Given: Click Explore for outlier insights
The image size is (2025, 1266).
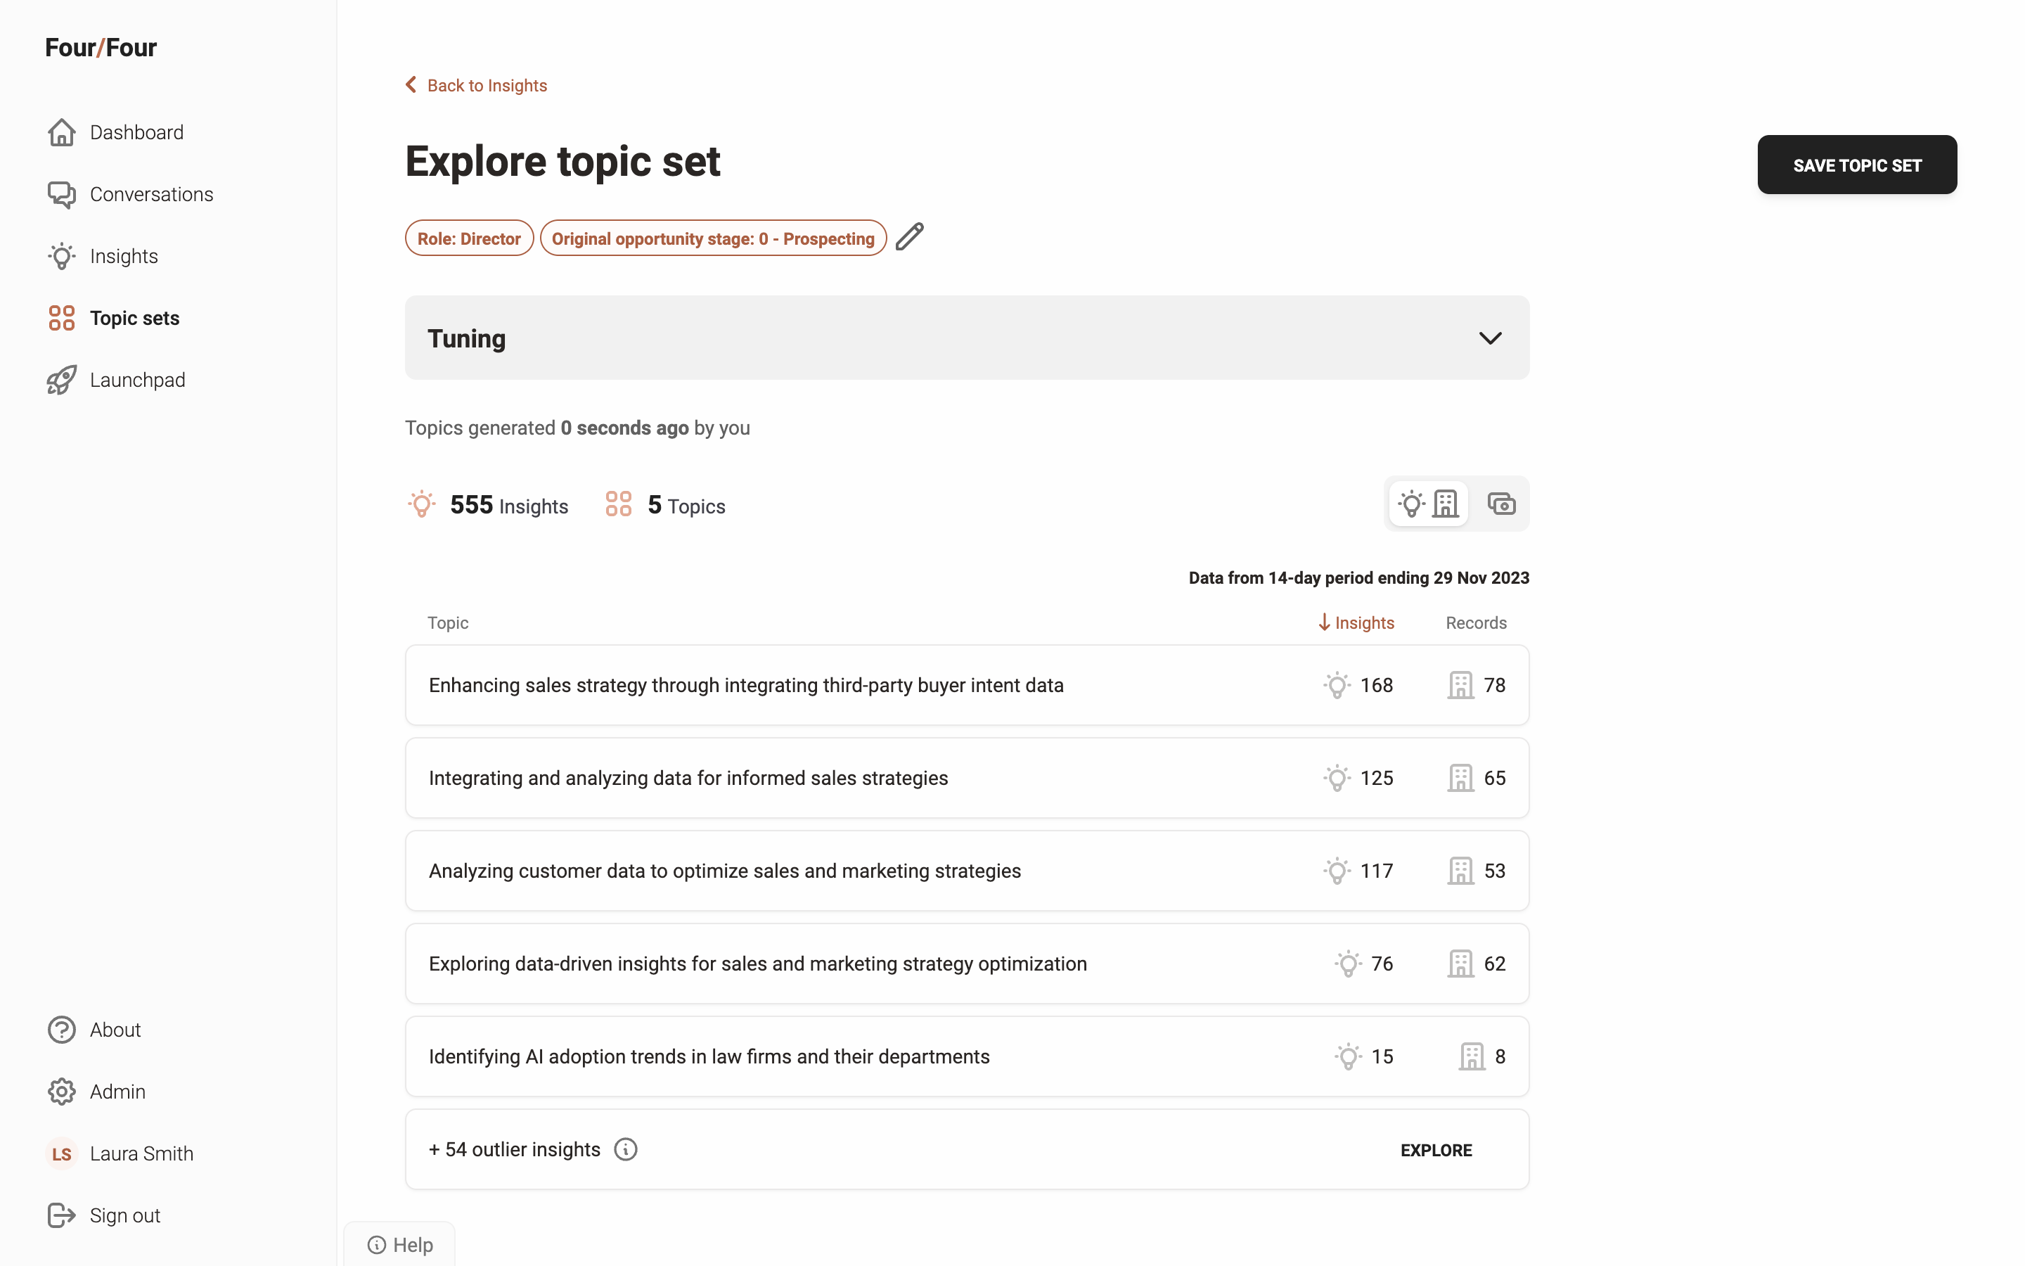Looking at the screenshot, I should point(1436,1150).
